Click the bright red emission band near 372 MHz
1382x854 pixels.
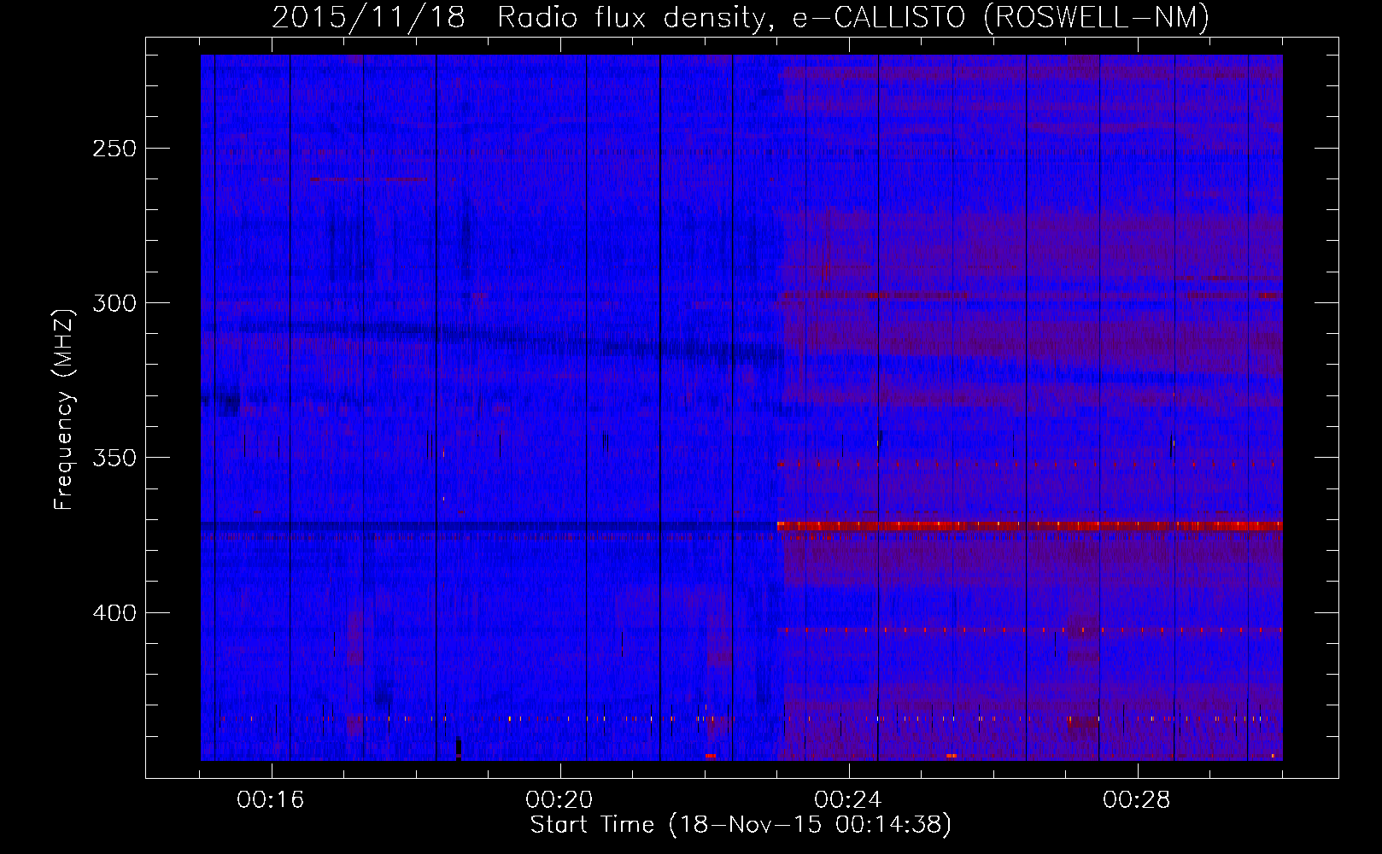(1029, 526)
